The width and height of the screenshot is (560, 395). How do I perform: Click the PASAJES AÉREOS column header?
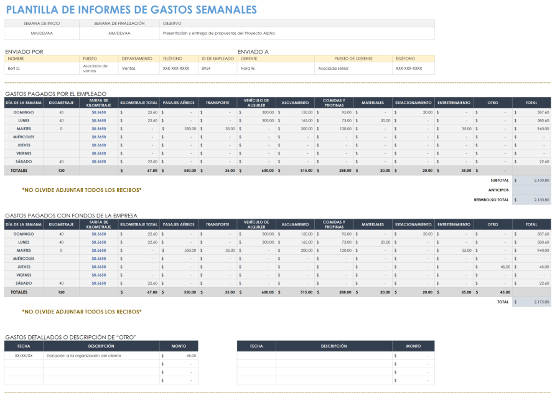click(179, 102)
